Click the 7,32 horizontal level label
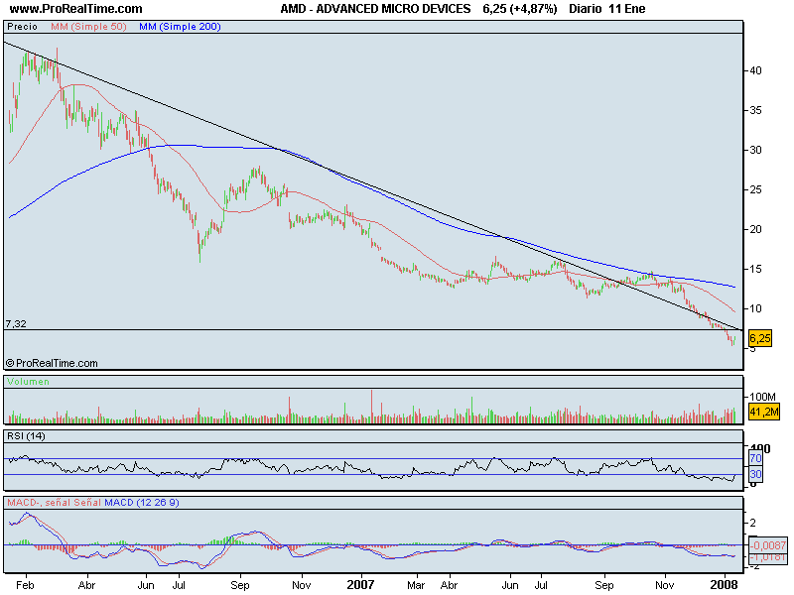 click(x=16, y=324)
